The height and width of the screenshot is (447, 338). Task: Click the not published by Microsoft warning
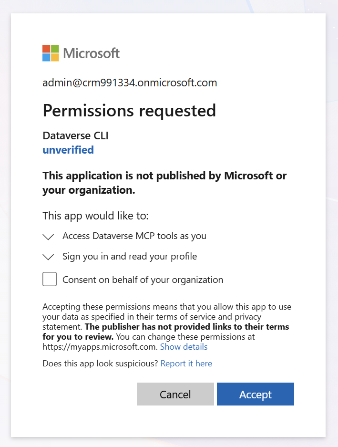164,183
